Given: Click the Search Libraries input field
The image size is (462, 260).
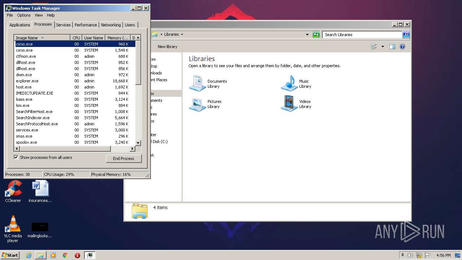Looking at the screenshot, I should point(362,35).
